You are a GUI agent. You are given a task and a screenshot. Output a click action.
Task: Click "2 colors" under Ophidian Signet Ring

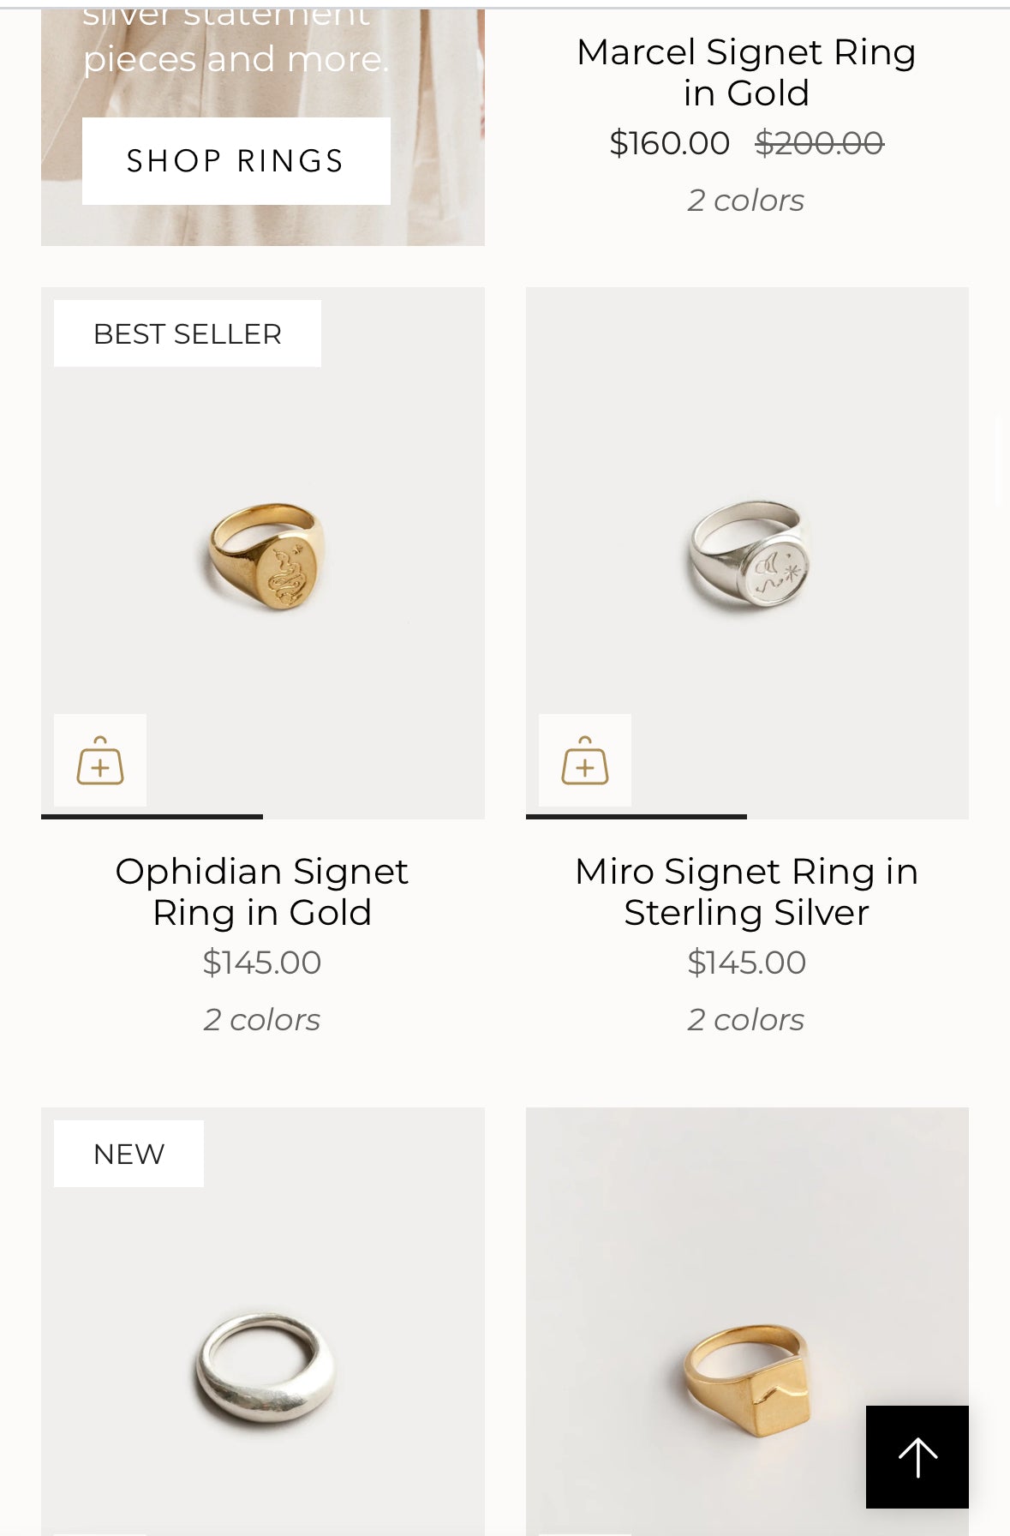point(262,1020)
